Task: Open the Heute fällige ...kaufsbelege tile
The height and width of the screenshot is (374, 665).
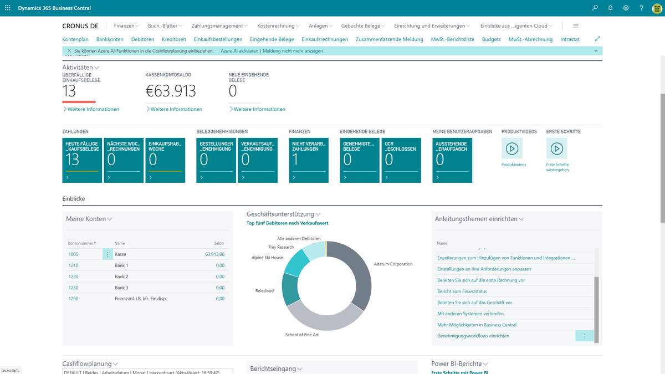Action: (x=82, y=160)
